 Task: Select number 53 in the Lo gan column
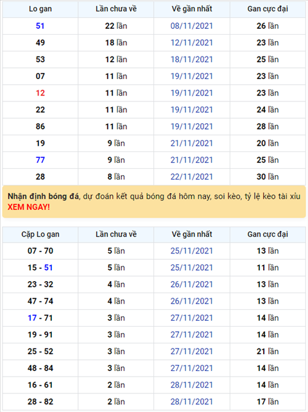click(x=40, y=60)
